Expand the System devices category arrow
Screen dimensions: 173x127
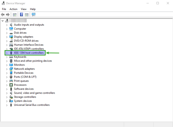[x=7, y=101]
